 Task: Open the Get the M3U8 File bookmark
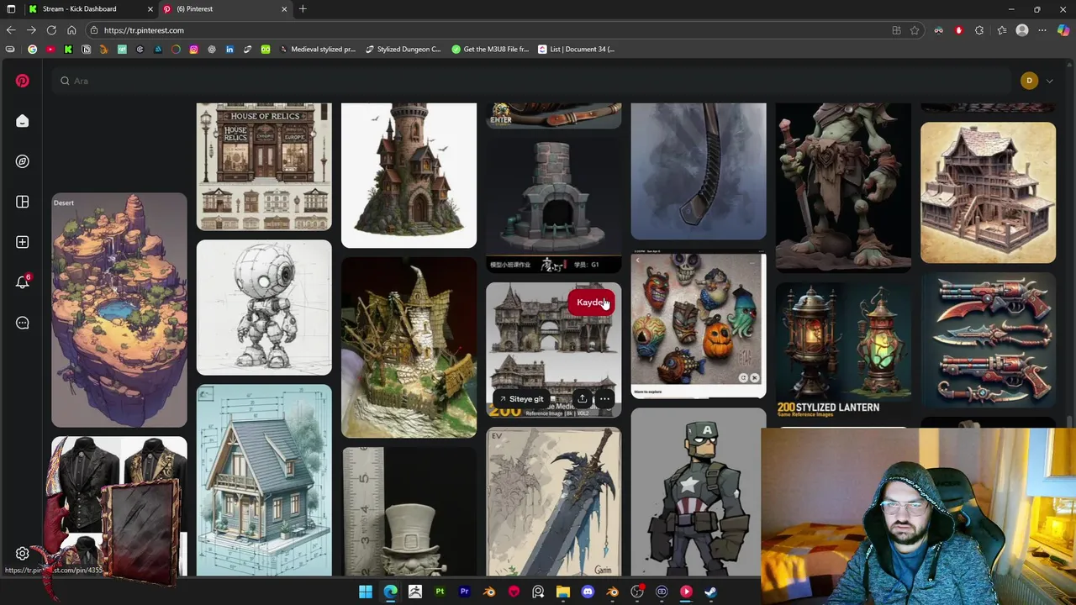click(490, 50)
